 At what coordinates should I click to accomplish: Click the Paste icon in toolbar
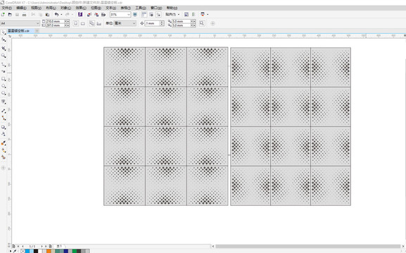(47, 15)
